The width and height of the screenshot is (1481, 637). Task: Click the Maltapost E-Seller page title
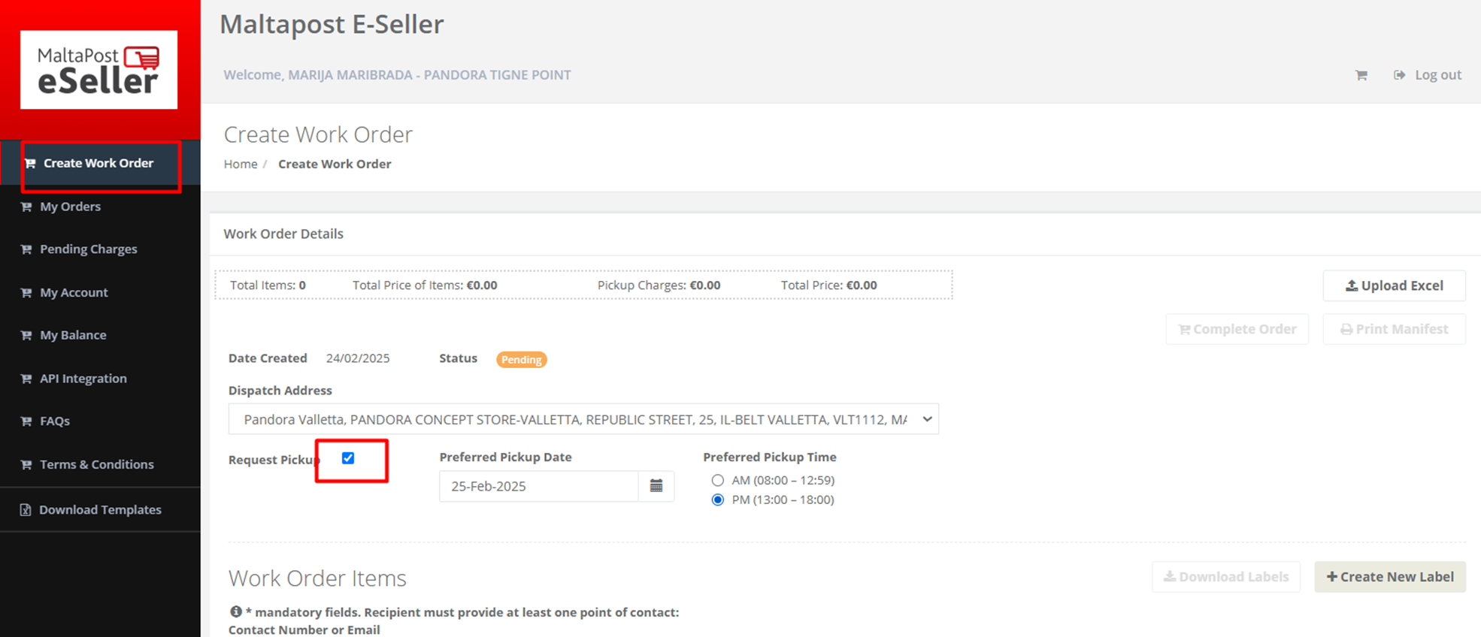[332, 24]
